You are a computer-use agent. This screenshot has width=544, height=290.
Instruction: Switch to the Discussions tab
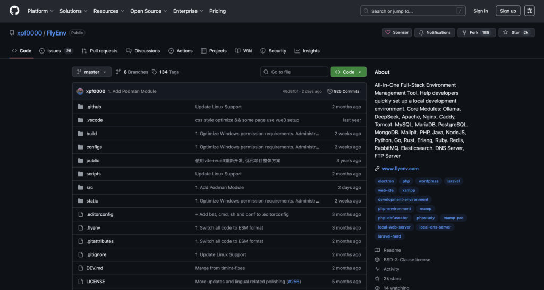[x=143, y=51]
